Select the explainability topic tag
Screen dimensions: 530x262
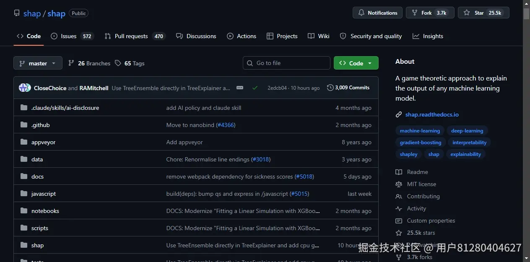[465, 154]
